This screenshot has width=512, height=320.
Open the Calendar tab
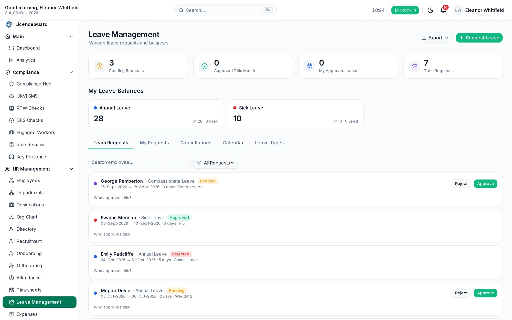[x=233, y=143]
